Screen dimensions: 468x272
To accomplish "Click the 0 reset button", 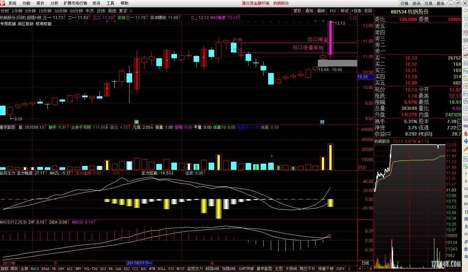I will [x=371, y=268].
